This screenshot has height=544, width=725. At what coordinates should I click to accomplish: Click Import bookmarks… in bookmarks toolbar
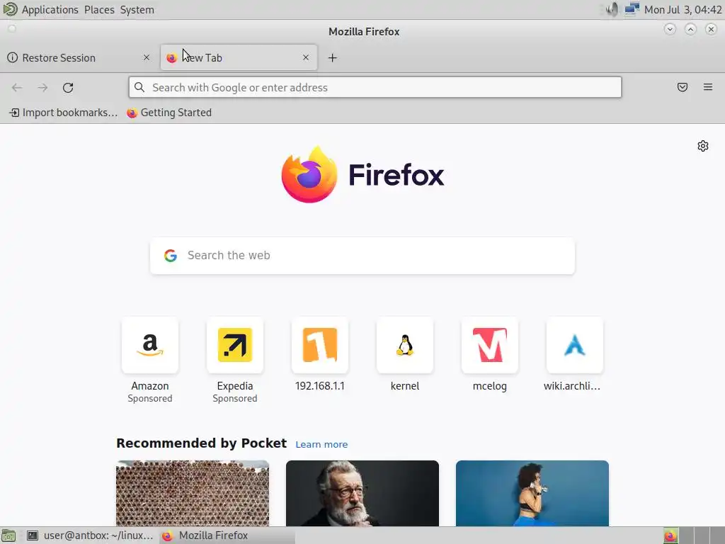pyautogui.click(x=64, y=113)
